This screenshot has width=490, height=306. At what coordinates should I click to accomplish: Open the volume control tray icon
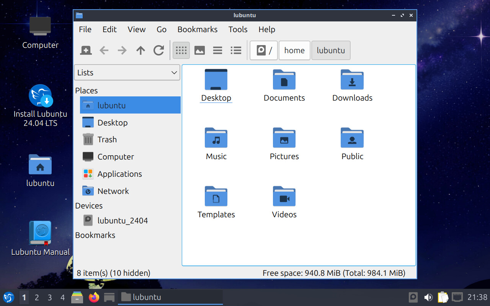[x=428, y=297]
